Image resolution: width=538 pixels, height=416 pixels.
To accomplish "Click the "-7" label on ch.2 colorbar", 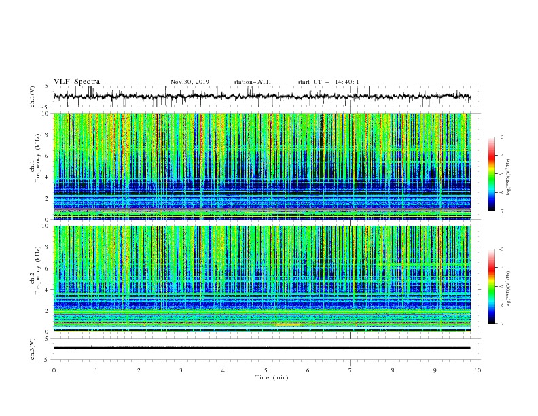I will point(501,324).
